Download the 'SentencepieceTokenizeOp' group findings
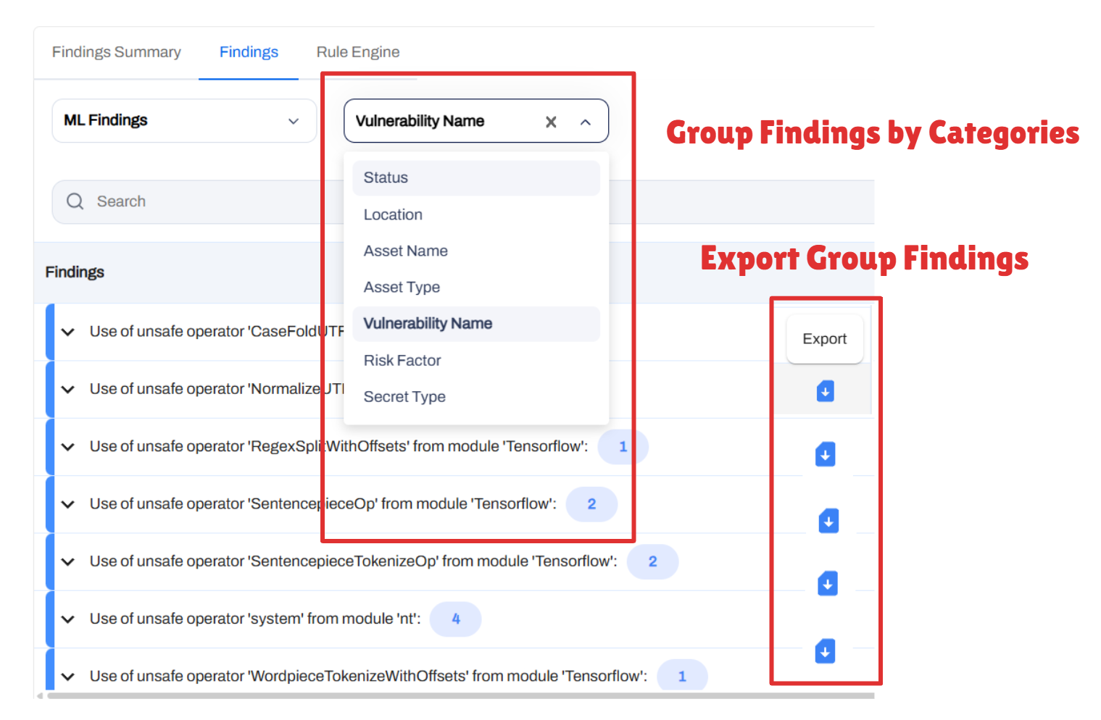This screenshot has height=720, width=1101. tap(827, 584)
